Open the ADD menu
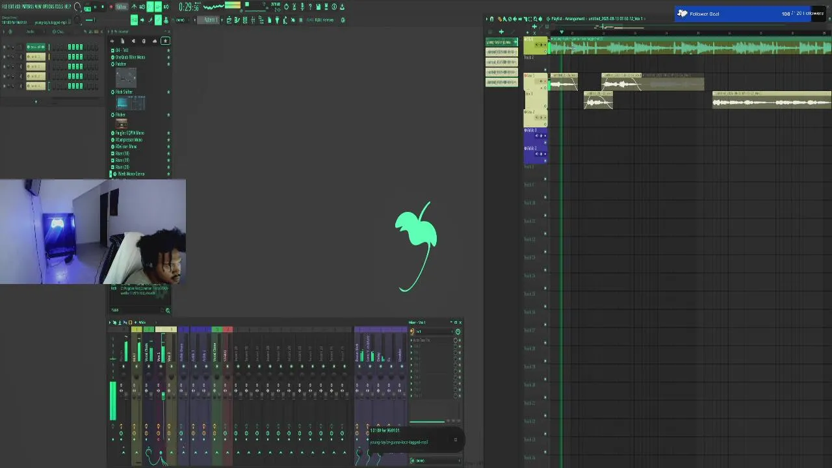832x468 pixels. click(18, 6)
